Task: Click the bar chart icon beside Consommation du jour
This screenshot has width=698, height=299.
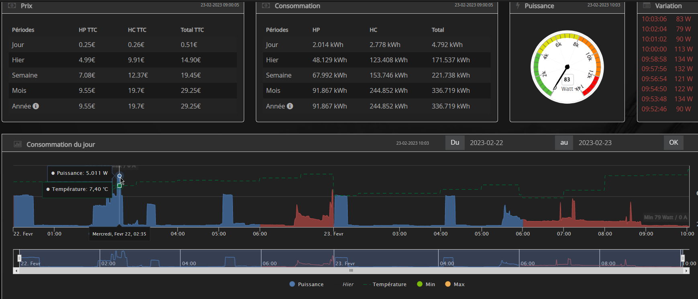Action: point(18,144)
